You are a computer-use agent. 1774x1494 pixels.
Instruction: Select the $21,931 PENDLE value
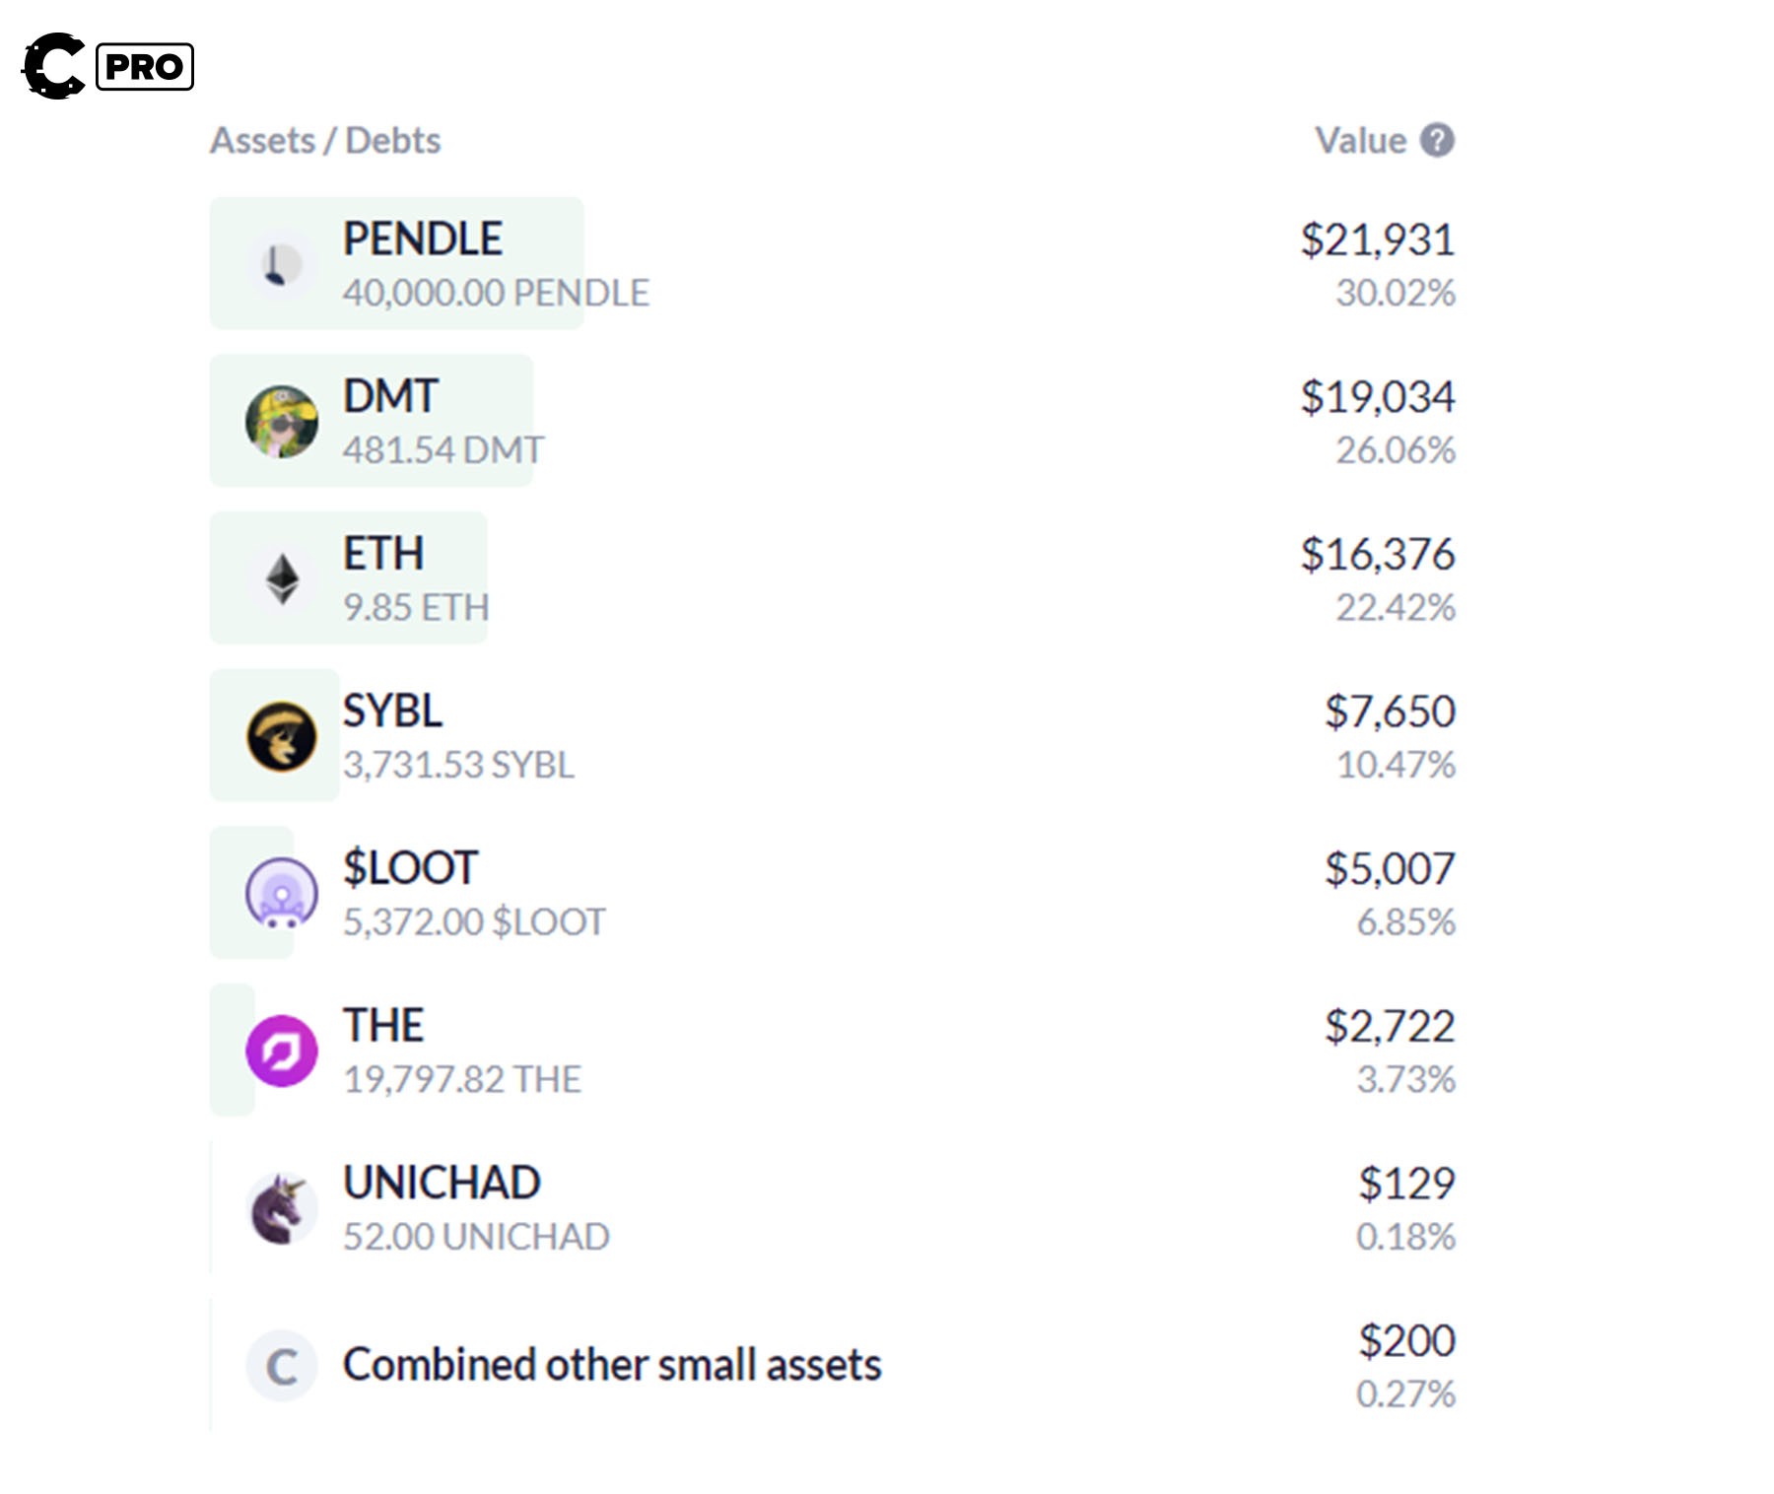[x=1377, y=239]
